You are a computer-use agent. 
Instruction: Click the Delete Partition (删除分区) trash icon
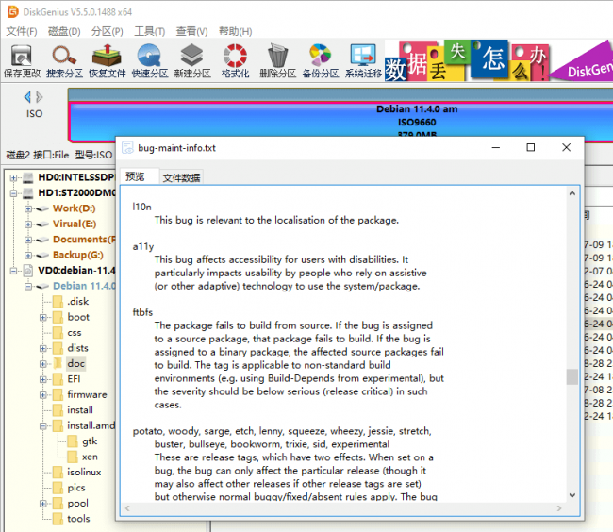277,61
